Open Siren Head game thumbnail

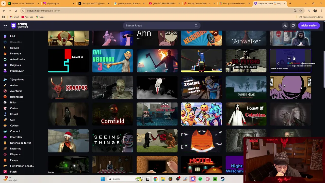[x=246, y=87]
